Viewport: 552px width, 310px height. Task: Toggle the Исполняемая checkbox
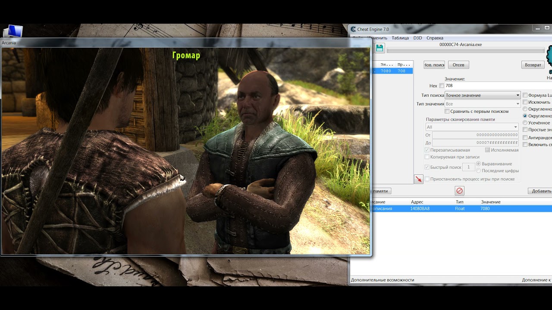pos(487,150)
